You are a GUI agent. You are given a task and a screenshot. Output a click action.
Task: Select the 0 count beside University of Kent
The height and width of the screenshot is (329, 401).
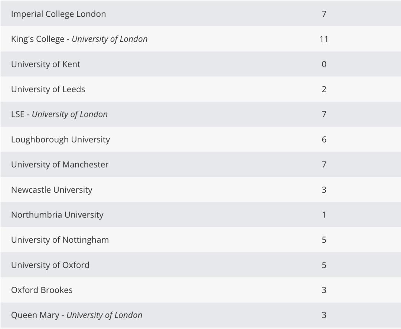point(324,64)
